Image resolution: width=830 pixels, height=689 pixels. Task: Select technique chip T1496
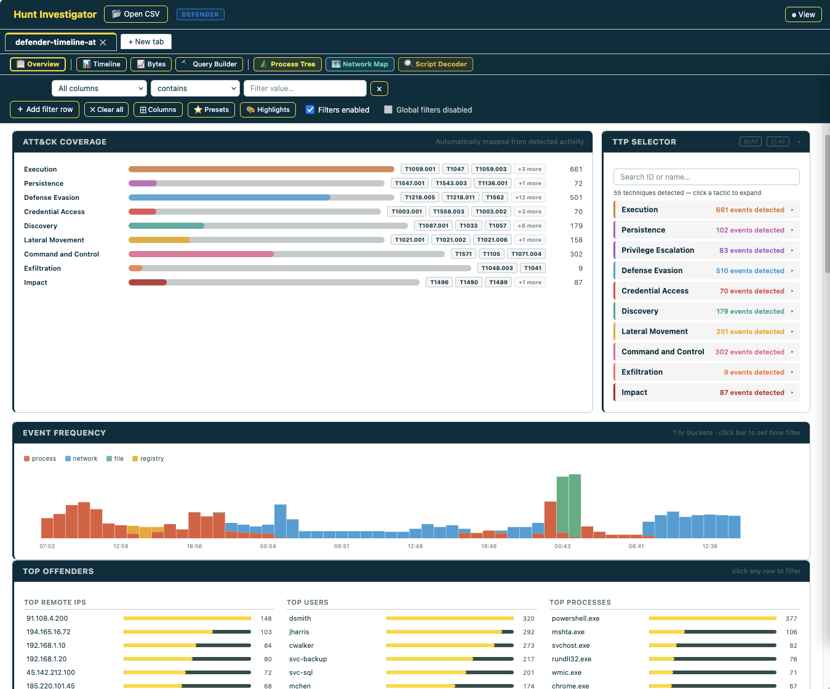tap(439, 282)
